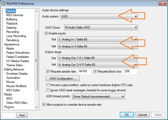Open the Seeking settings page

click(11, 27)
